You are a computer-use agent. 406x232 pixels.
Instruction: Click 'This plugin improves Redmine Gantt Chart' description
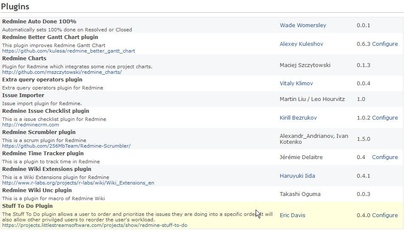54,45
